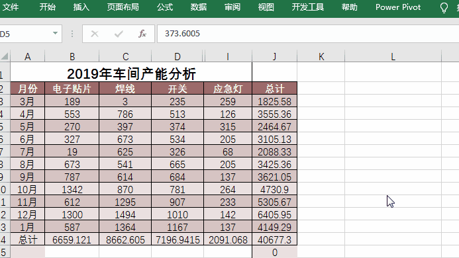Switch to the 页面布局 tab

pyautogui.click(x=123, y=7)
